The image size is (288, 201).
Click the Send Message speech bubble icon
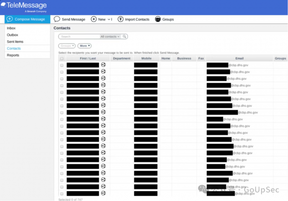tap(57, 19)
